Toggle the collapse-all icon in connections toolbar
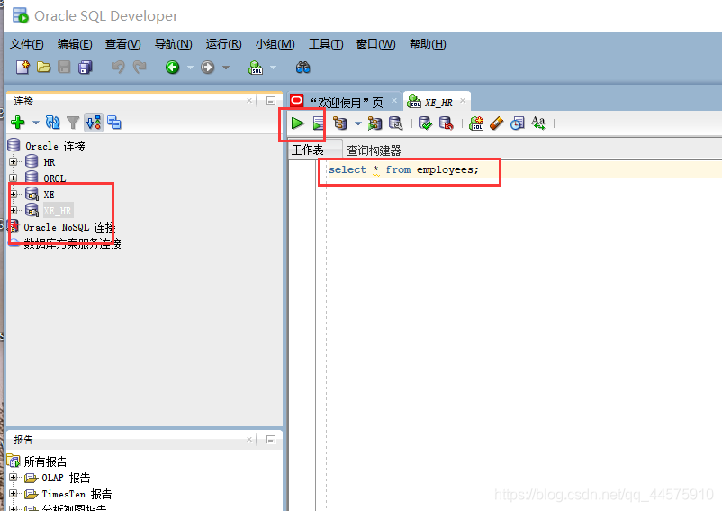Viewport: 722px width, 511px height. click(x=113, y=123)
